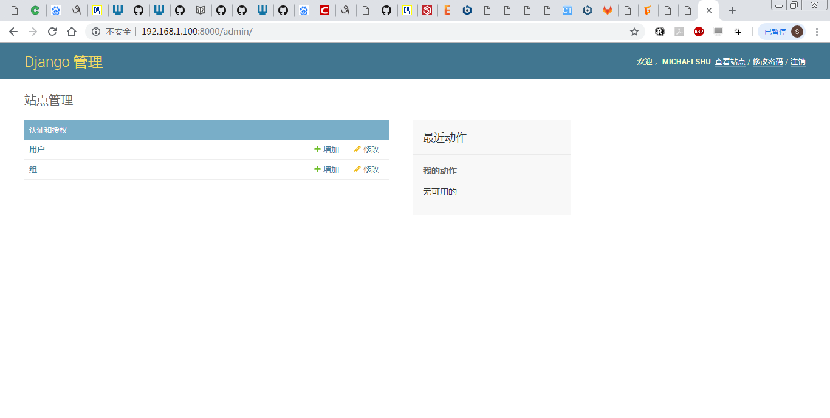
Task: Open the round R extension icon
Action: pyautogui.click(x=660, y=32)
